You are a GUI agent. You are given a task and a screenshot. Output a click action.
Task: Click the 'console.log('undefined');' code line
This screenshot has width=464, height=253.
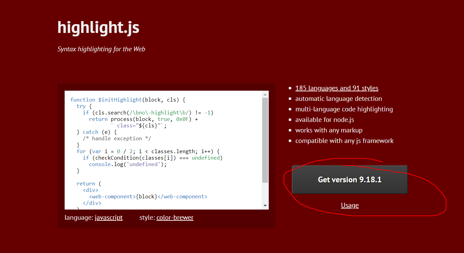coord(128,164)
